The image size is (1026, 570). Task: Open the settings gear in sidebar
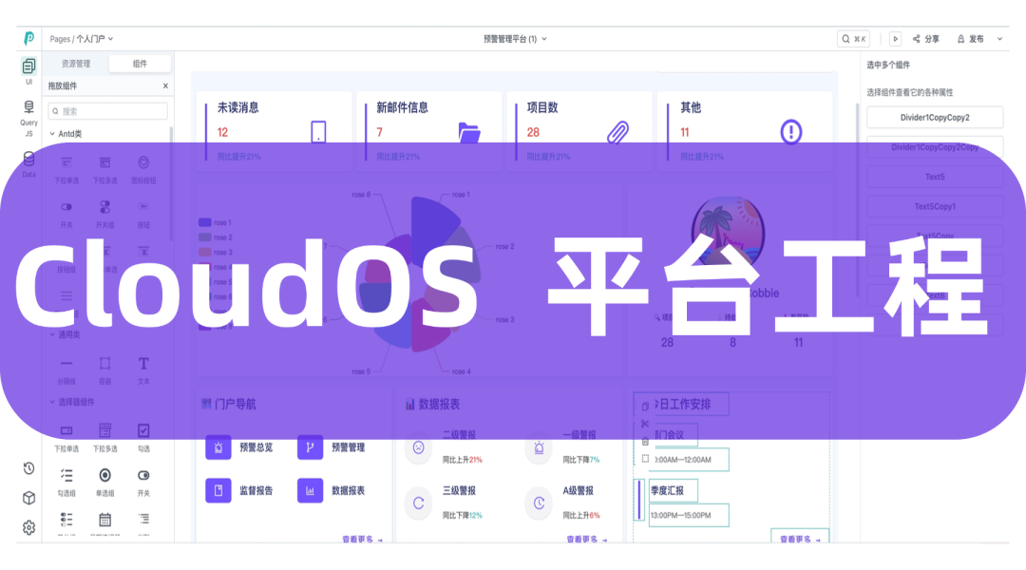coord(28,527)
